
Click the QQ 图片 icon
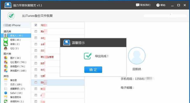[x=6, y=62]
